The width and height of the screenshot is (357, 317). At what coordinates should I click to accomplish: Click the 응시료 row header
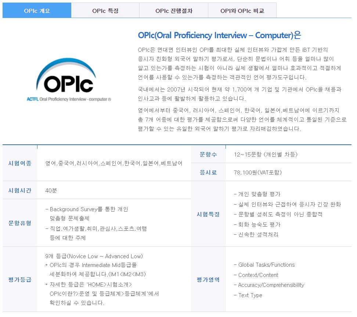point(208,172)
